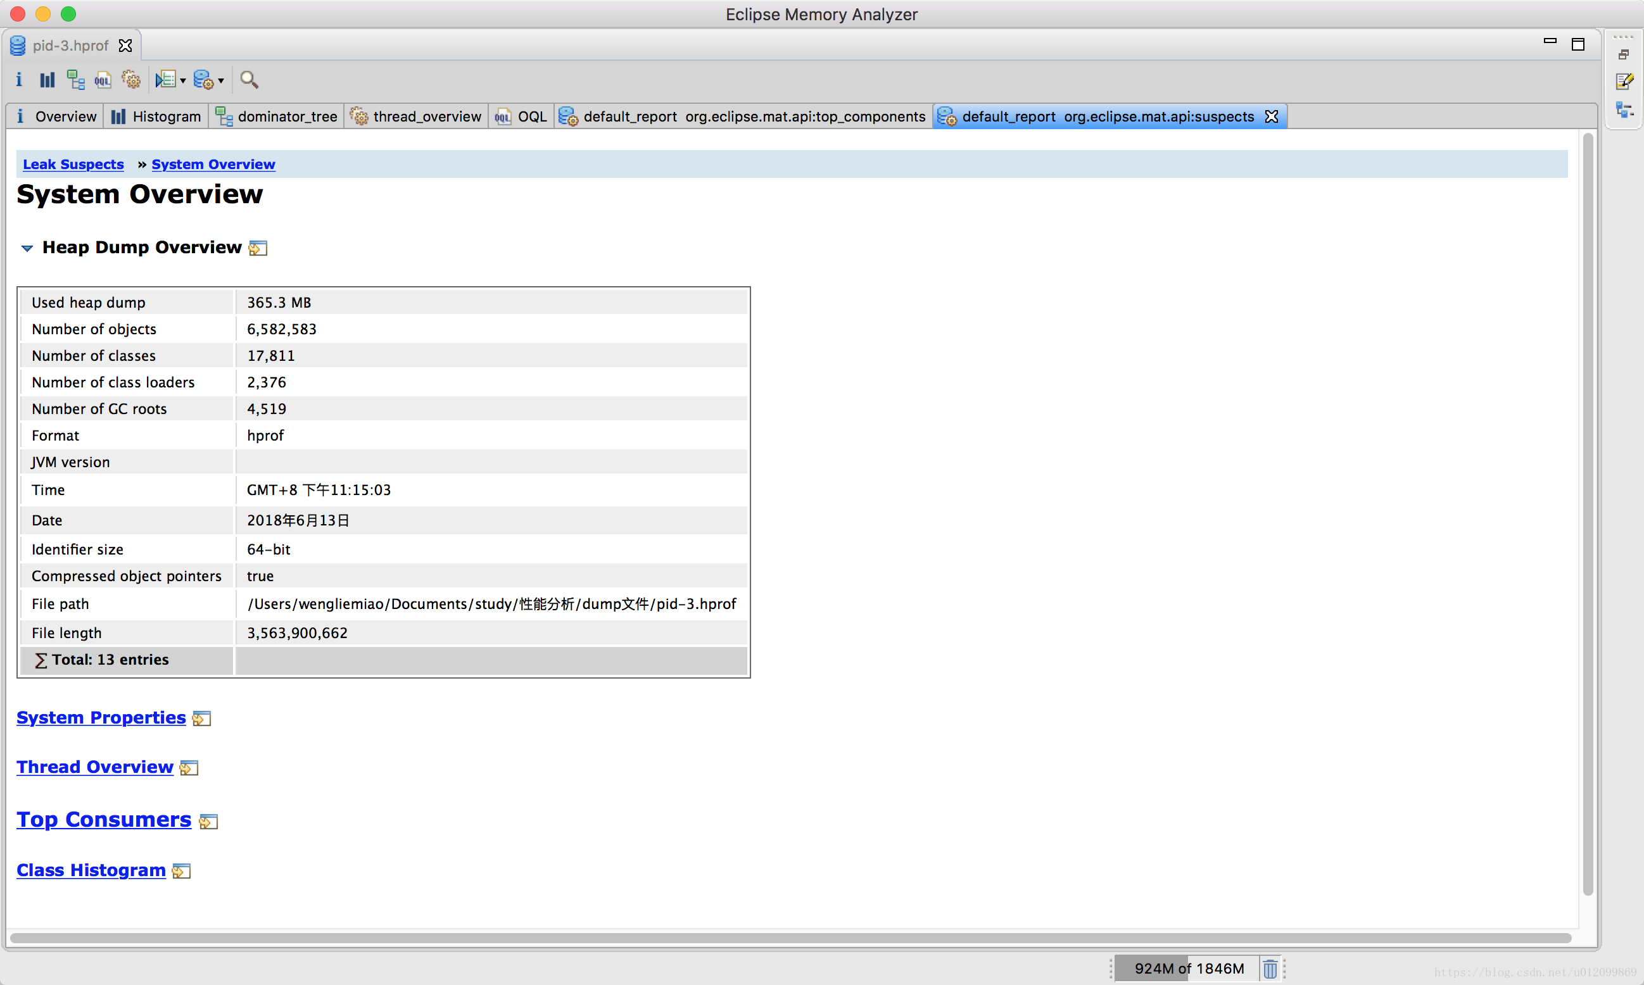Open thread overview gears icon in toolbar
Viewport: 1644px width, 985px height.
[131, 80]
